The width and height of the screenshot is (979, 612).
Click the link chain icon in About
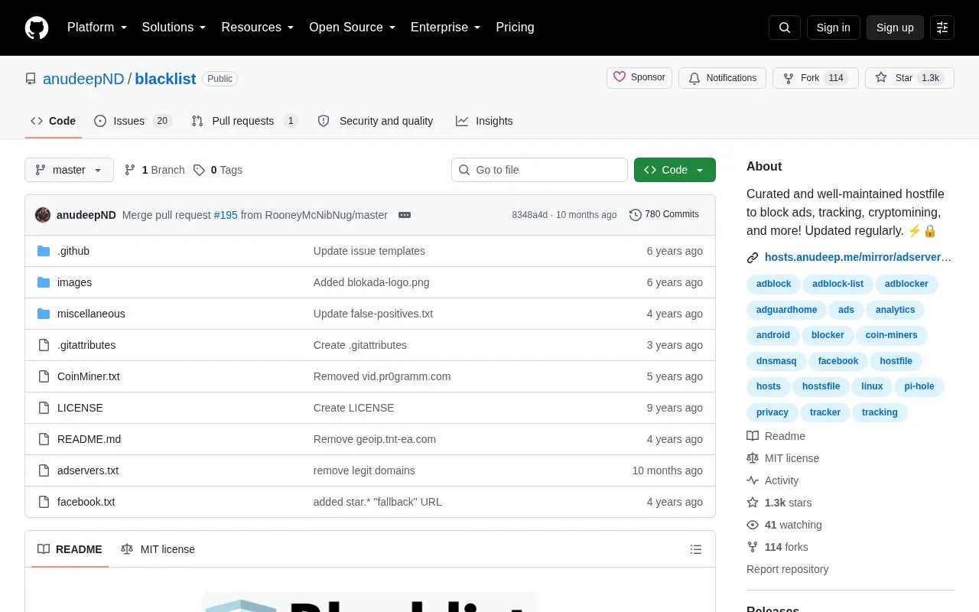click(x=753, y=258)
